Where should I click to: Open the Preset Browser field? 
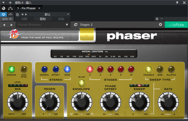(41, 25)
